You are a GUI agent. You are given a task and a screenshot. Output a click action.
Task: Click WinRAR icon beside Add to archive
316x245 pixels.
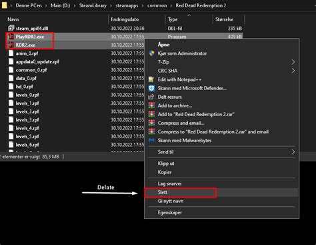(x=151, y=105)
